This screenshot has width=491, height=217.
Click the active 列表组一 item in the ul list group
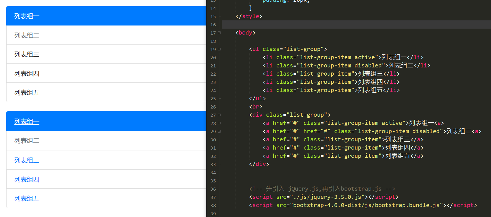[106, 16]
